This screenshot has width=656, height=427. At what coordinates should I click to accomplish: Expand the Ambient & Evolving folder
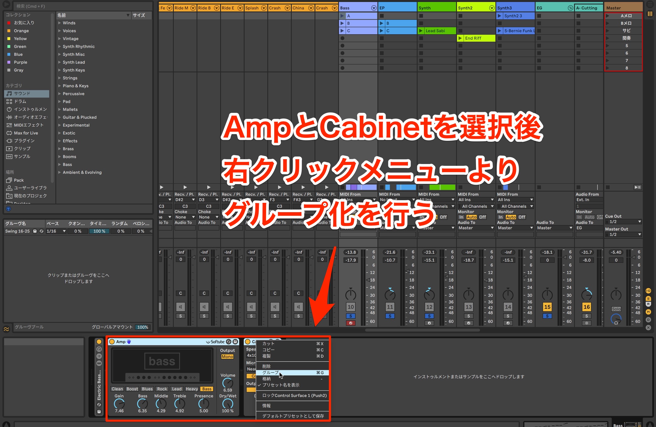point(60,172)
